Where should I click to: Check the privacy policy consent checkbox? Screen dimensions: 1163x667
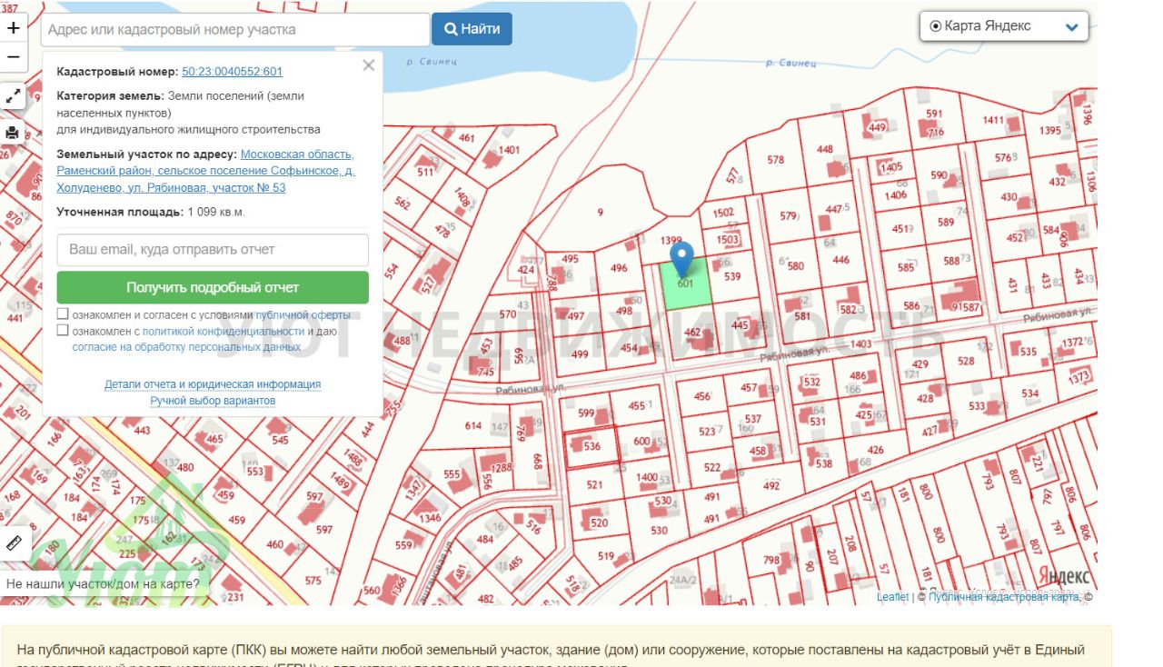click(x=63, y=331)
